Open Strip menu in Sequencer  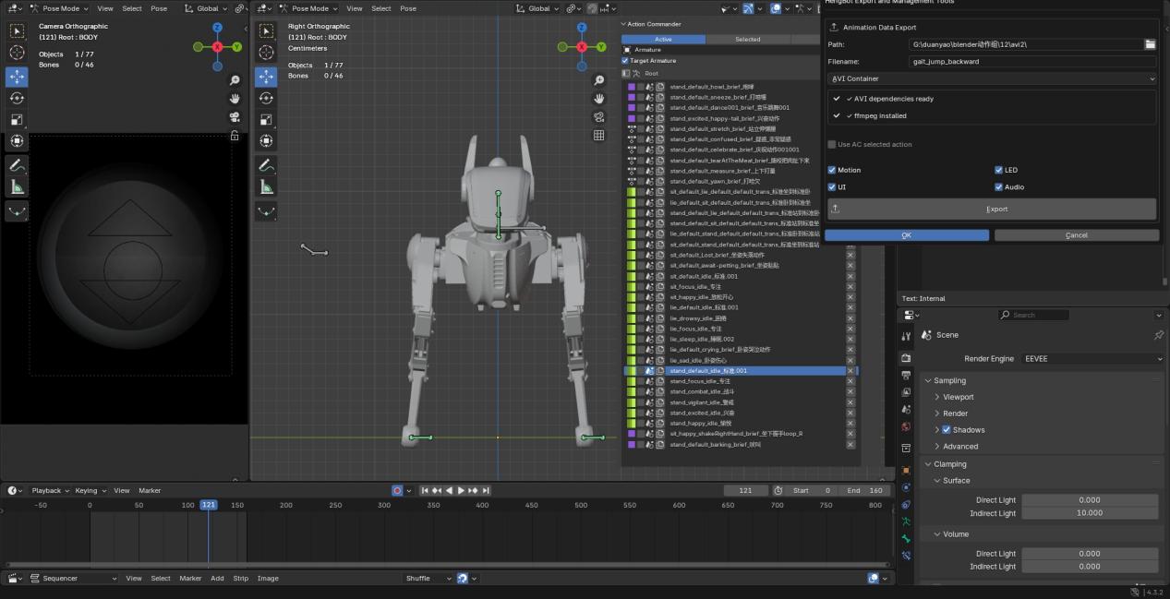click(241, 578)
